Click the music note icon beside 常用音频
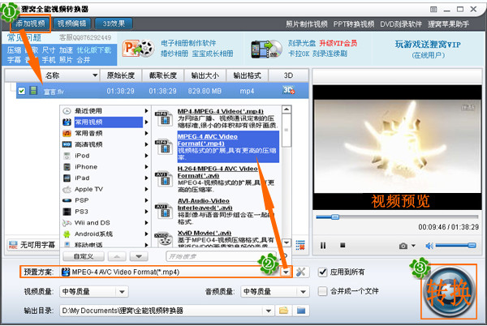487x326 pixels. [x=67, y=133]
